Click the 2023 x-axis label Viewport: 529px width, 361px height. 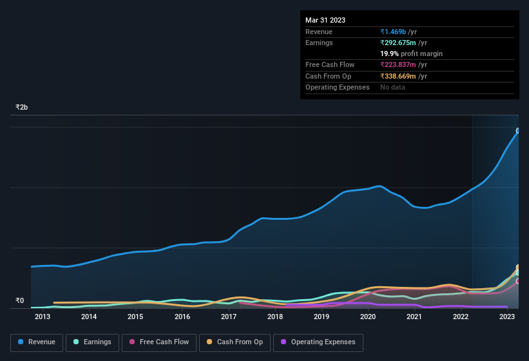pyautogui.click(x=507, y=317)
